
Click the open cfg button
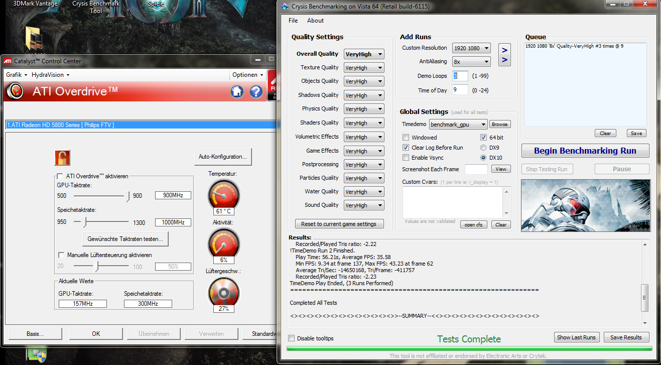click(474, 224)
